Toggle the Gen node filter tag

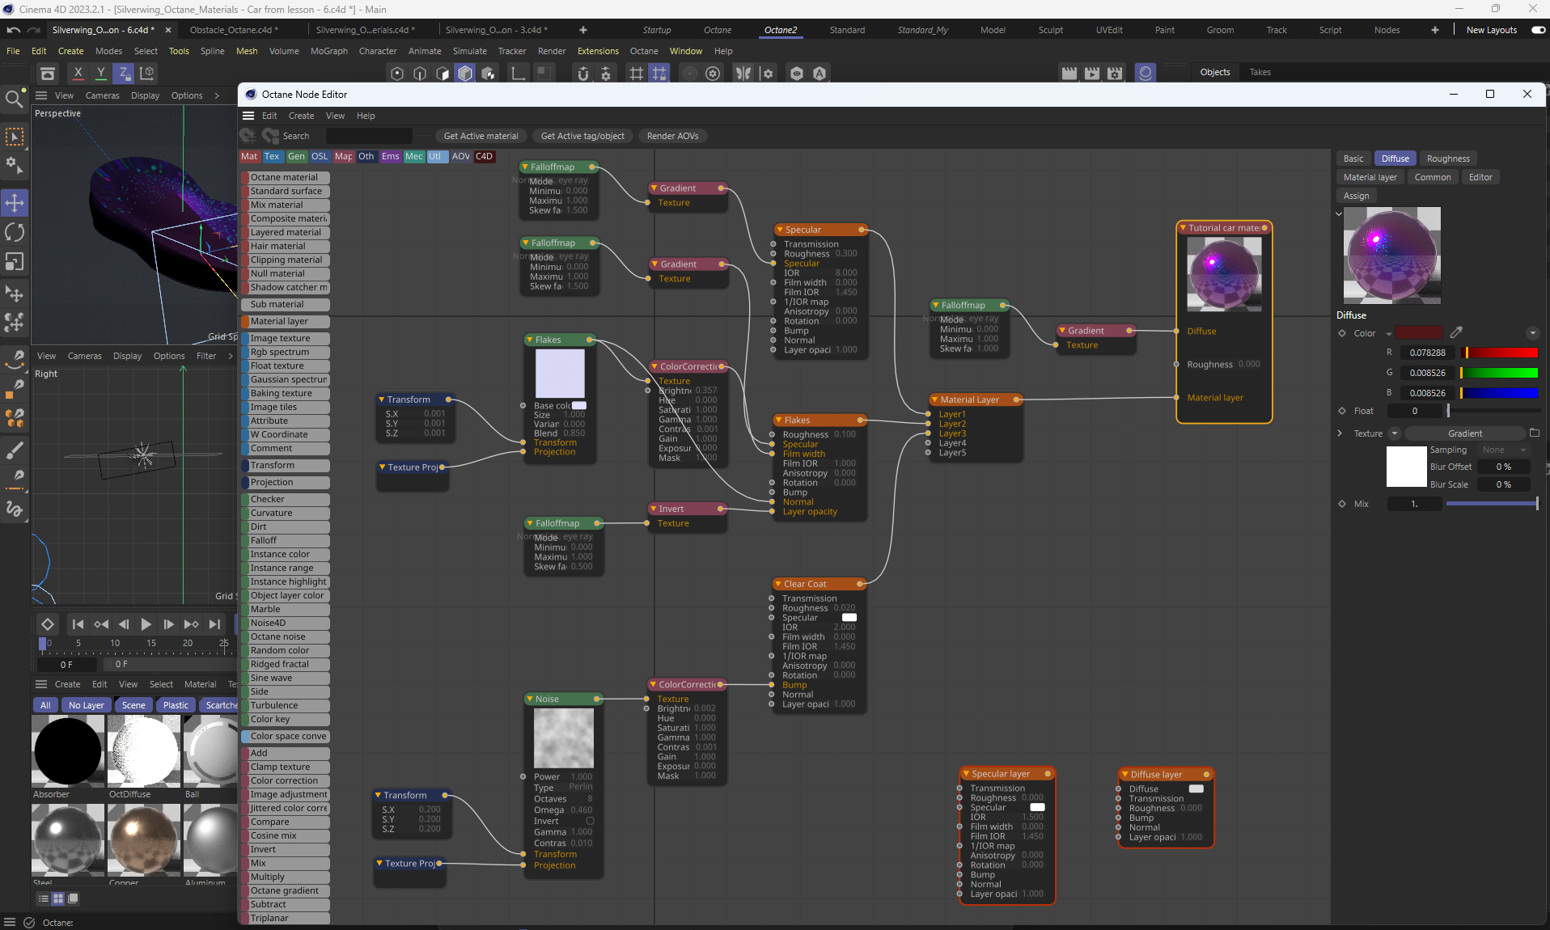pyautogui.click(x=297, y=157)
